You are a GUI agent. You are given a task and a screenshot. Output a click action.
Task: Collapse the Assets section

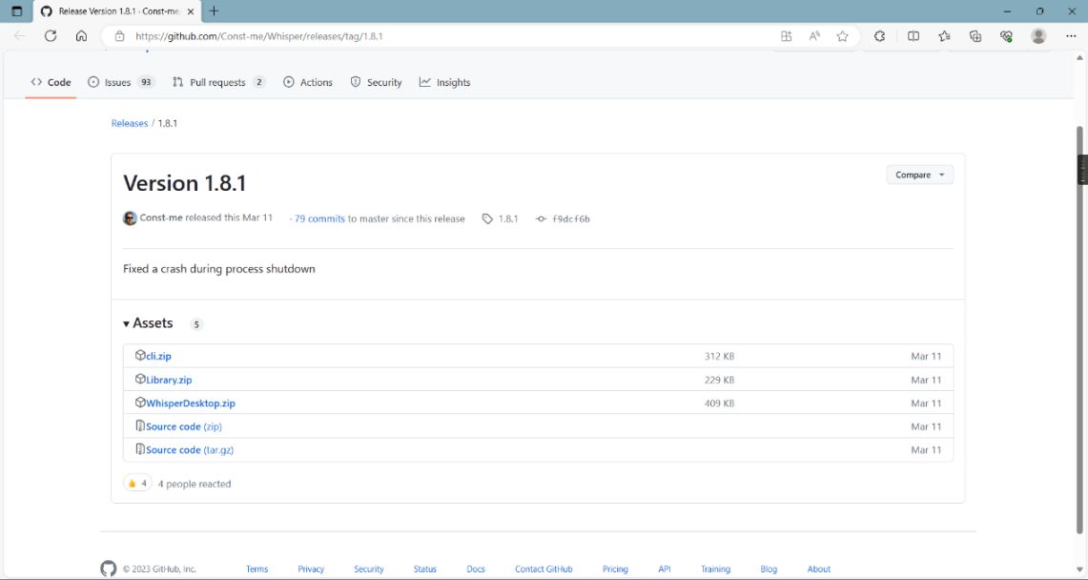pyautogui.click(x=148, y=323)
